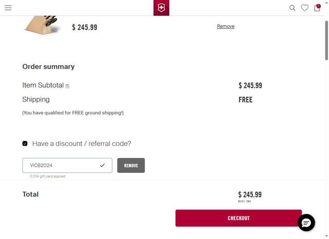The height and width of the screenshot is (239, 329).
Task: Uncheck the discount / referral code checkbox
Action: 25,144
